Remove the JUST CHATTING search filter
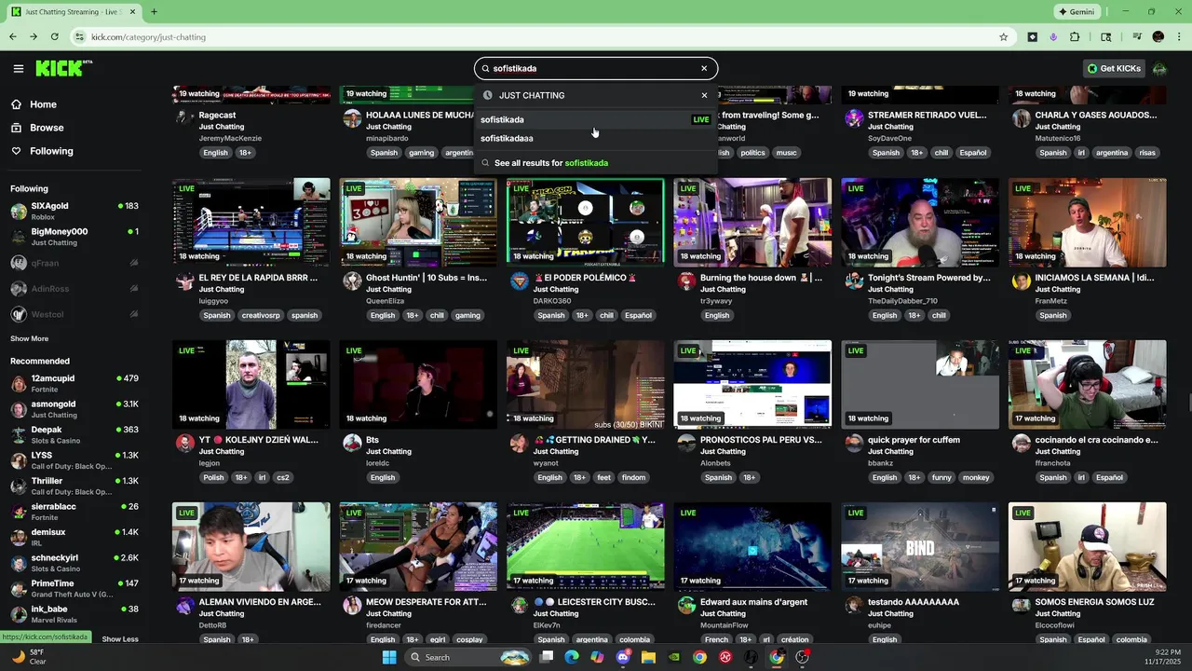Viewport: 1192px width, 671px height. pyautogui.click(x=704, y=95)
